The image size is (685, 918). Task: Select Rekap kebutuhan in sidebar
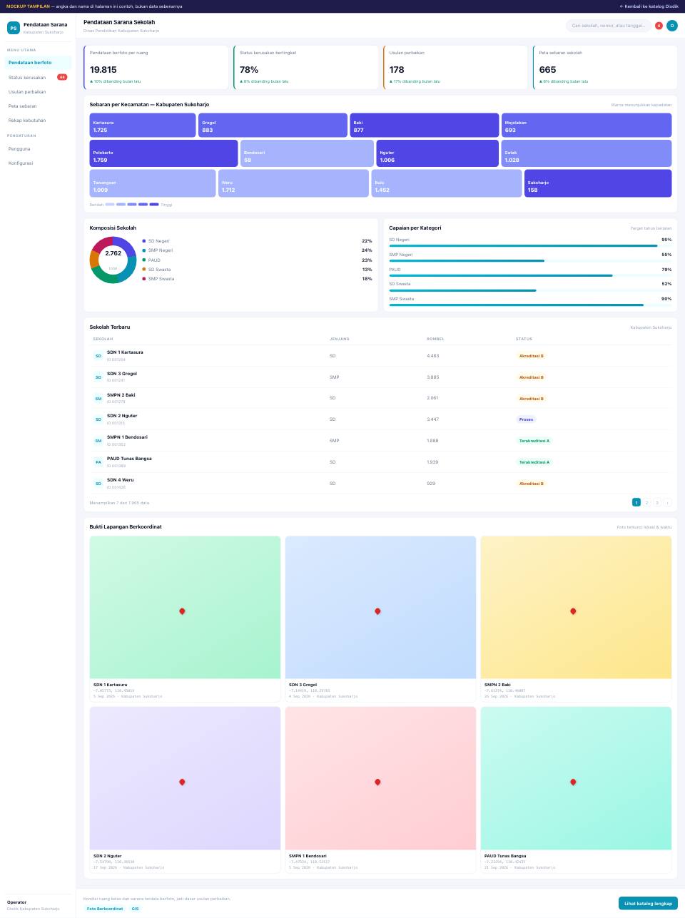(38, 121)
